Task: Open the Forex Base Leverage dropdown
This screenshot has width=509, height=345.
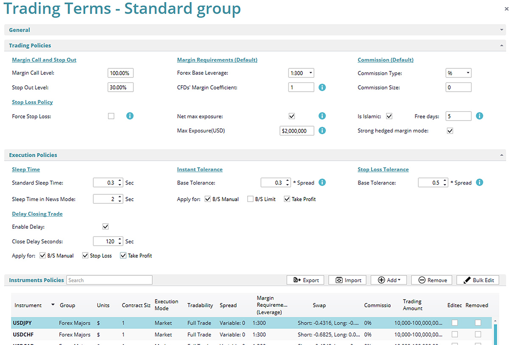Action: pyautogui.click(x=301, y=73)
